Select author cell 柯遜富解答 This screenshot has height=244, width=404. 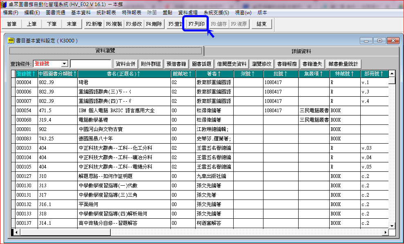[x=214, y=223]
